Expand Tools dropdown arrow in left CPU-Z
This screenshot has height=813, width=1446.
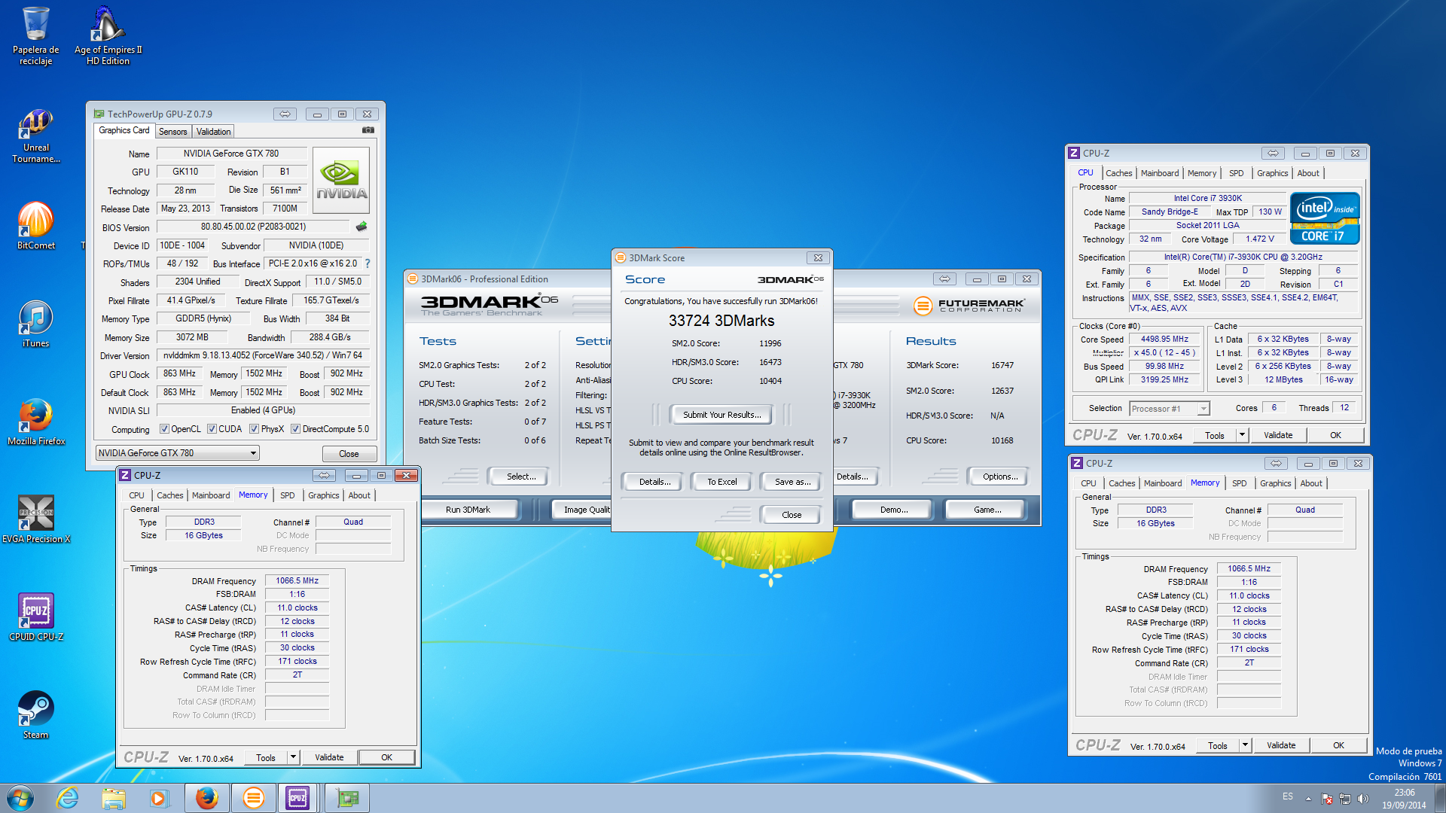point(293,757)
